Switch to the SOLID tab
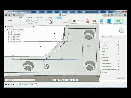Screen dimensions: 131x98 coord(20,18)
